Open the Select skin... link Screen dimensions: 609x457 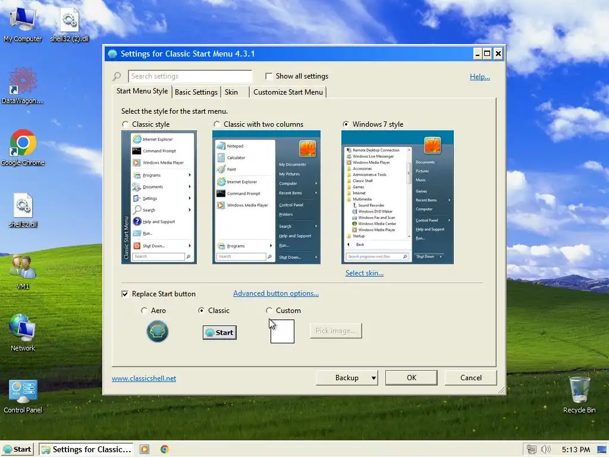pos(365,273)
